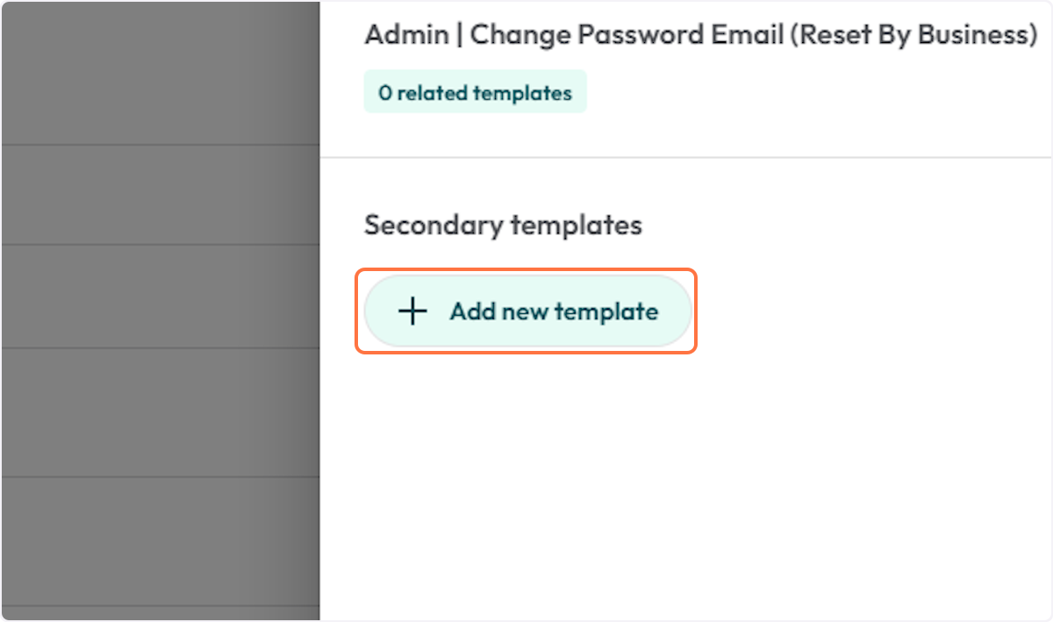The width and height of the screenshot is (1053, 622).
Task: Select the Secondary templates heading
Action: (503, 225)
